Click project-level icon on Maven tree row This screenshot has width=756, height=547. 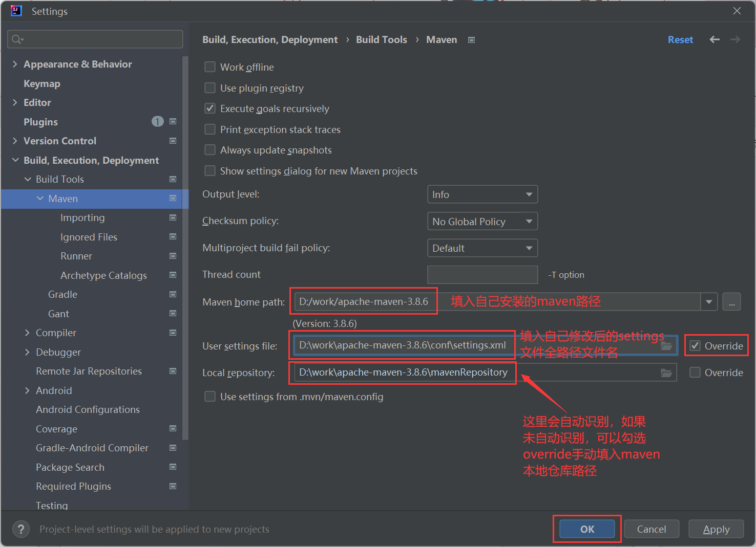point(173,199)
